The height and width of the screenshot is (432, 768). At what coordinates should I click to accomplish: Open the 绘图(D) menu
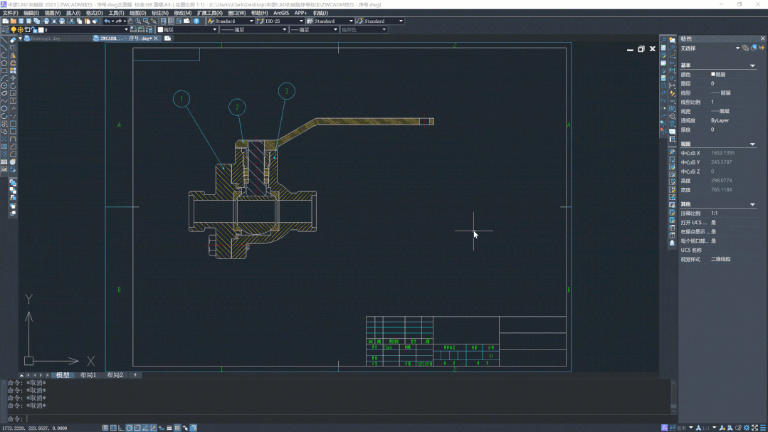click(137, 13)
